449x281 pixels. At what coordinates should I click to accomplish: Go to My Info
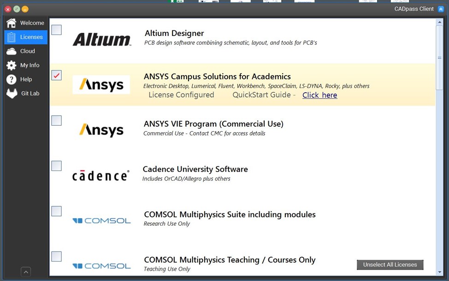(26, 65)
